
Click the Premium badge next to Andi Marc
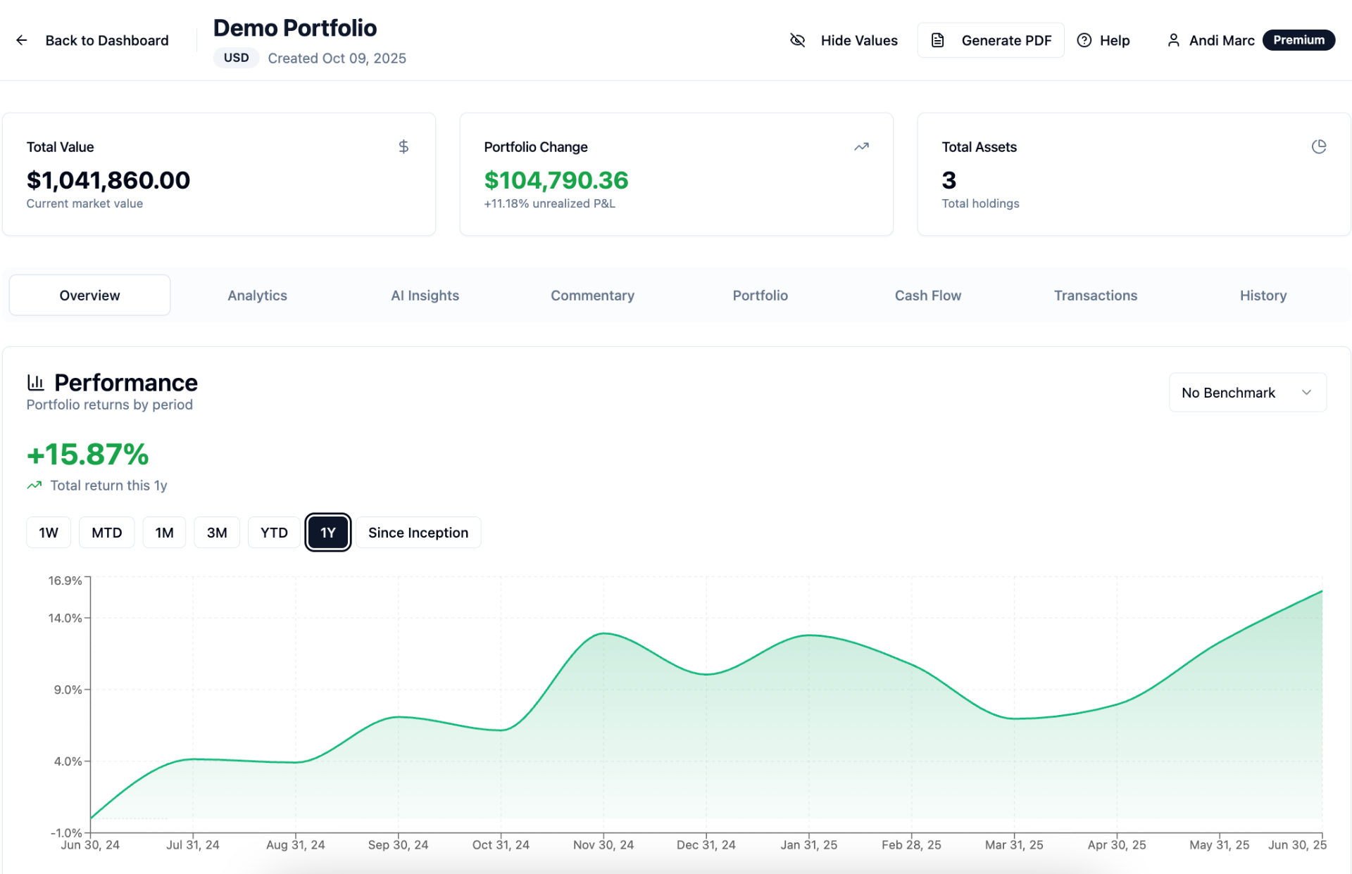coord(1298,40)
